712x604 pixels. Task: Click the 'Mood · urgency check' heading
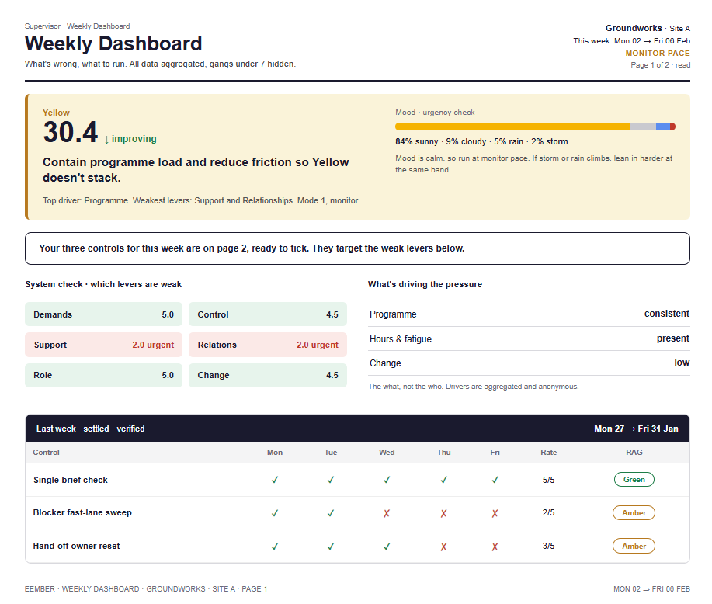pyautogui.click(x=435, y=112)
